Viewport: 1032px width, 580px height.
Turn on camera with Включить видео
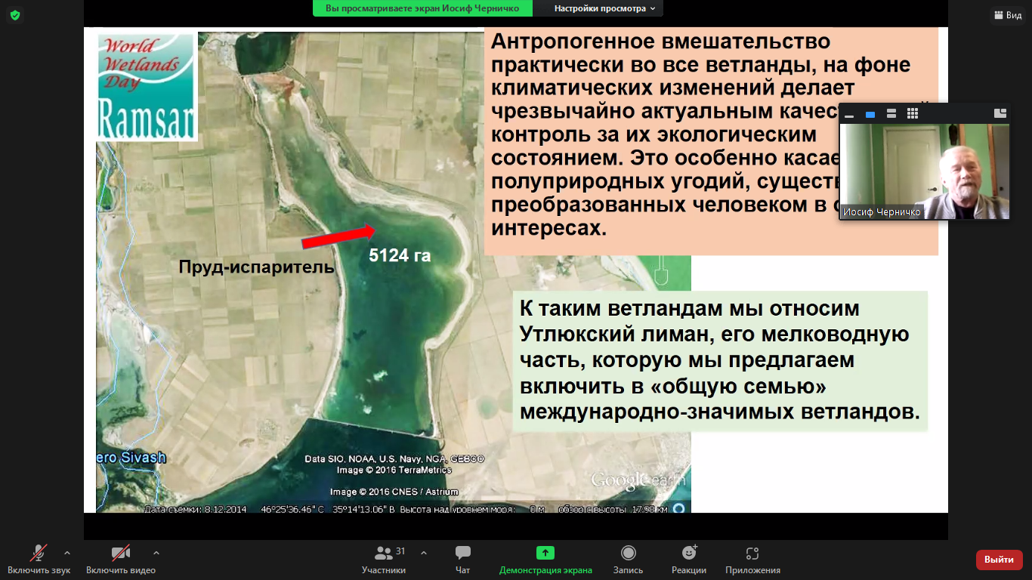click(x=120, y=559)
